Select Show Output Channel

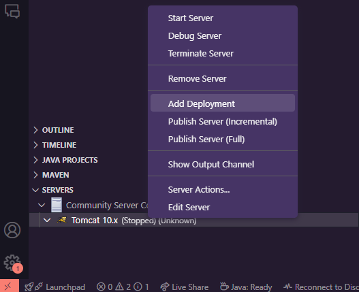(x=223, y=164)
